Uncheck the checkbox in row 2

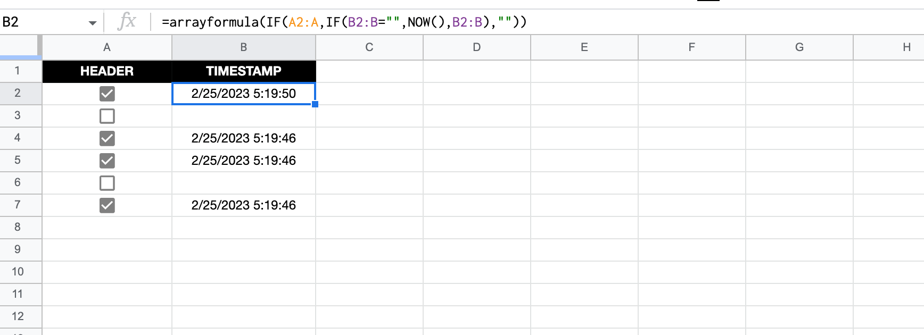click(107, 94)
